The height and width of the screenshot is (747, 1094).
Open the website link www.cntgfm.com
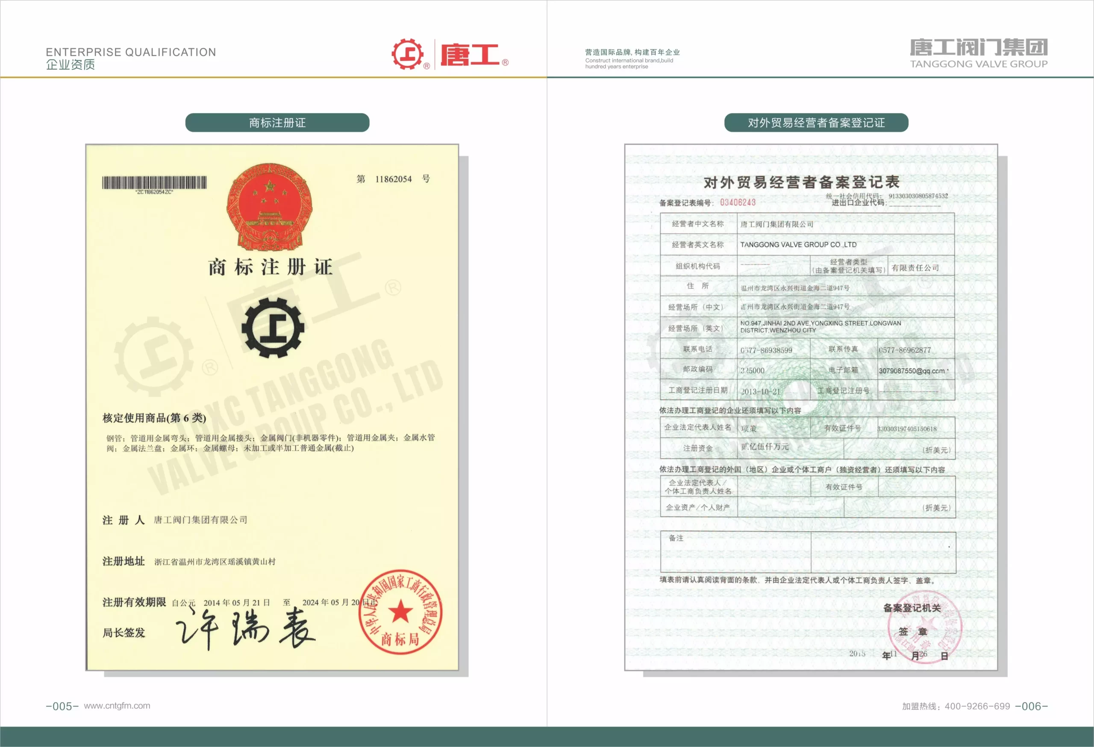point(118,705)
